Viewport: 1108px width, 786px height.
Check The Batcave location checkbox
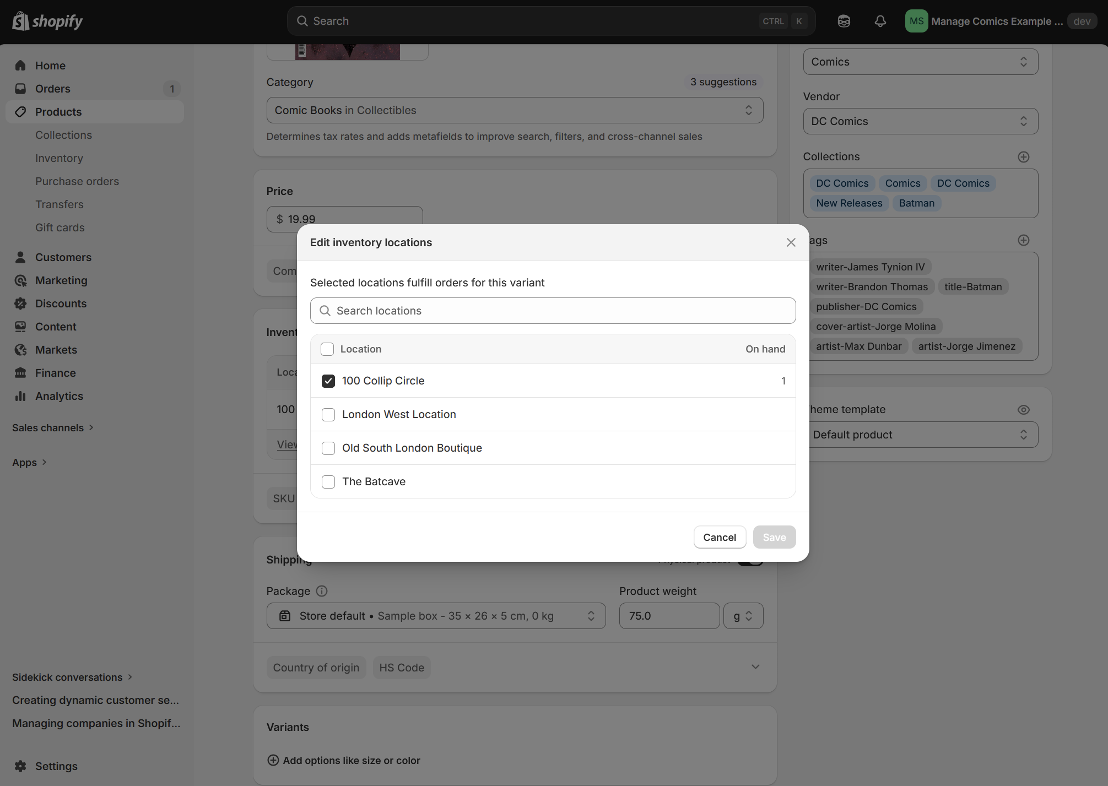coord(328,482)
